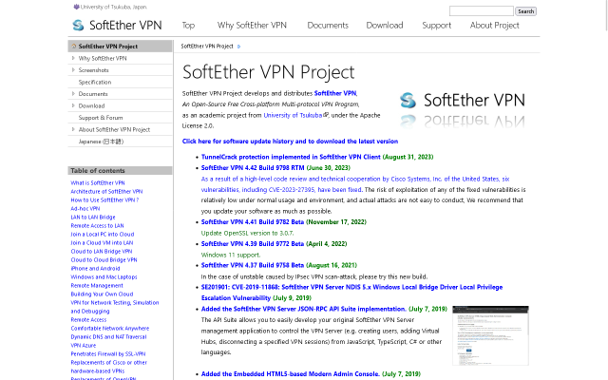Open the JSON-RPC API Suite screenshot thumbnail
This screenshot has width=608, height=380.
coord(490,335)
